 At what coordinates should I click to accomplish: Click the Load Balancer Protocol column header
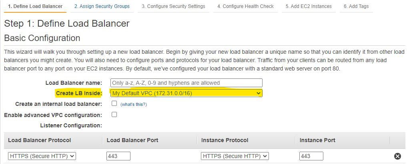tap(40, 140)
